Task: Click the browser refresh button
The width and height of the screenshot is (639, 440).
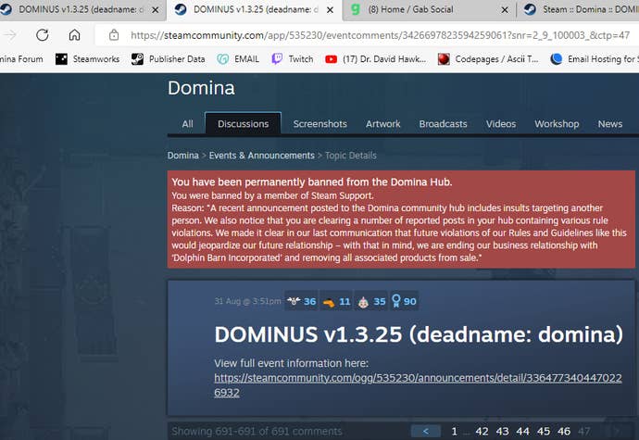Action: (43, 35)
